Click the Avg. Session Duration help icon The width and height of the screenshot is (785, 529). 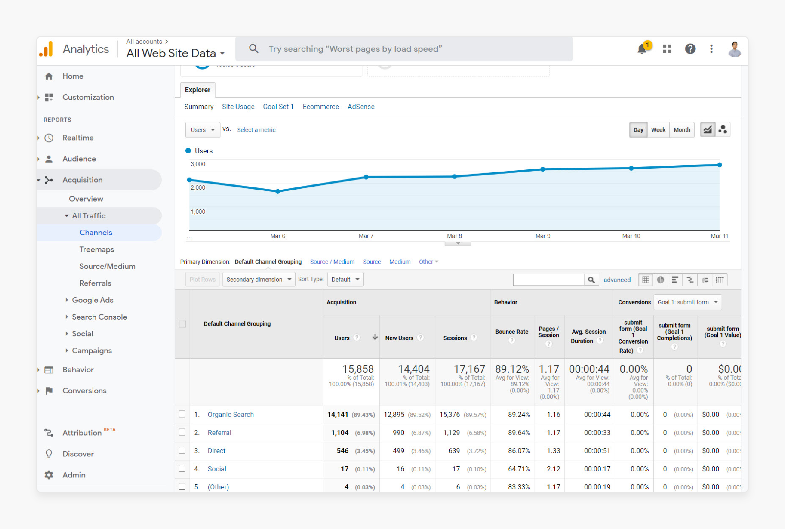pos(600,341)
